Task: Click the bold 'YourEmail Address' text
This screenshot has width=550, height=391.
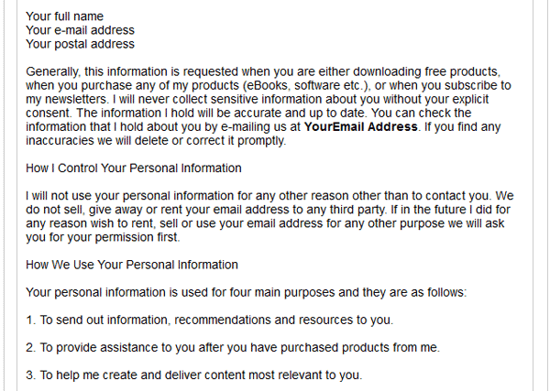Action: (361, 126)
